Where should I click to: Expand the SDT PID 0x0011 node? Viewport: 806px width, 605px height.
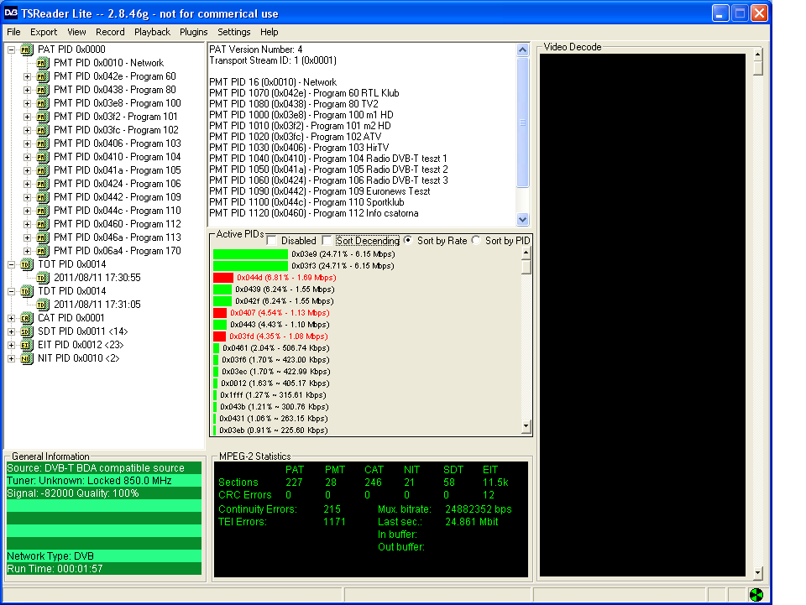pyautogui.click(x=11, y=331)
